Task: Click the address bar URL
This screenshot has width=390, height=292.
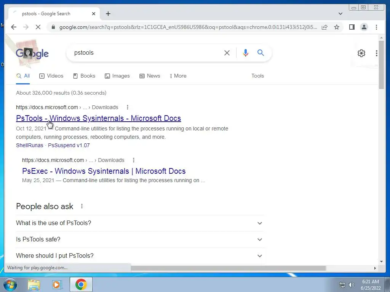Action: coord(188,27)
